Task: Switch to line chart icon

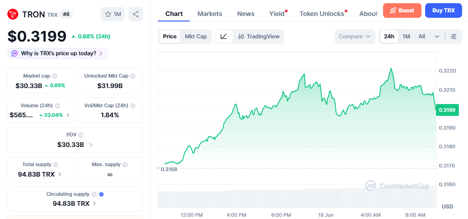Action: point(224,36)
